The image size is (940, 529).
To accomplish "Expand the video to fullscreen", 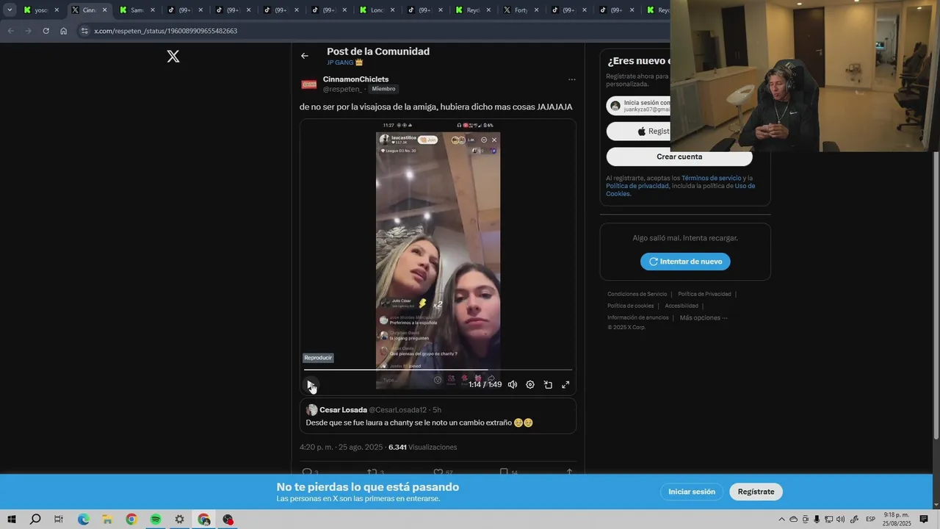I will pos(565,384).
